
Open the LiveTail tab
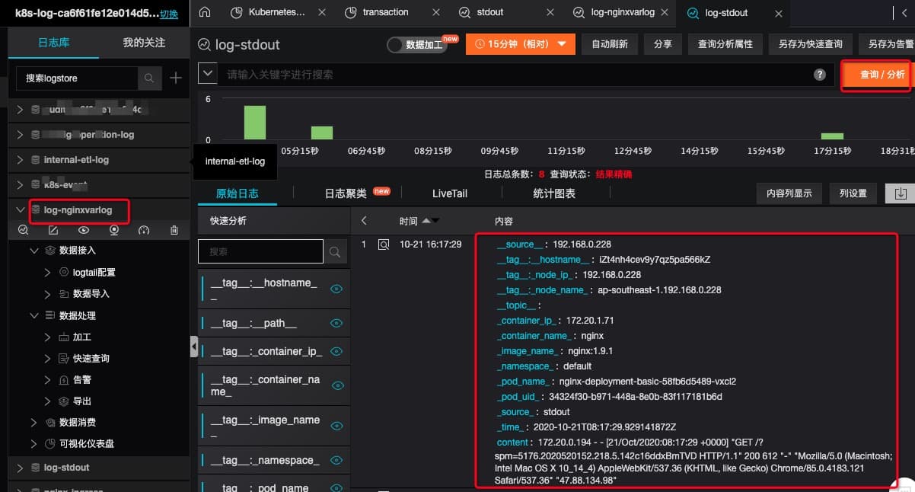[x=450, y=193]
